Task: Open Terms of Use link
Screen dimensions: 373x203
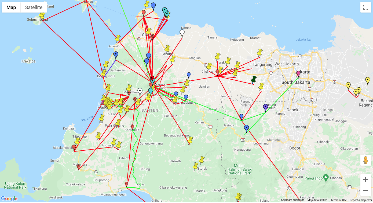Action: pos(339,200)
